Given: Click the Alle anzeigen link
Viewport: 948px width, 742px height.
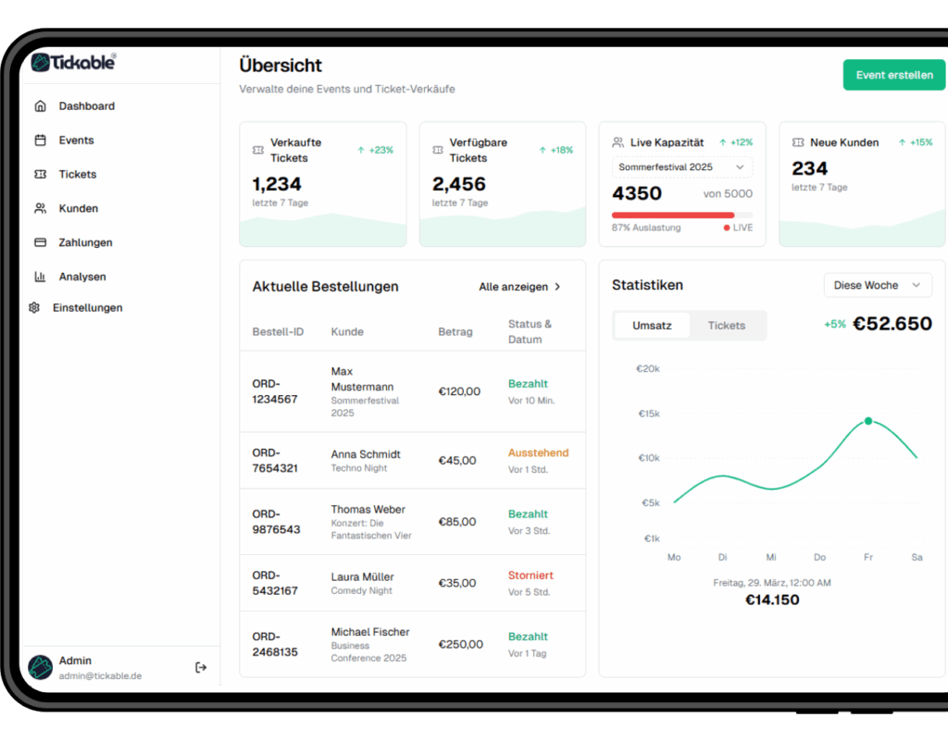Looking at the screenshot, I should click(513, 287).
